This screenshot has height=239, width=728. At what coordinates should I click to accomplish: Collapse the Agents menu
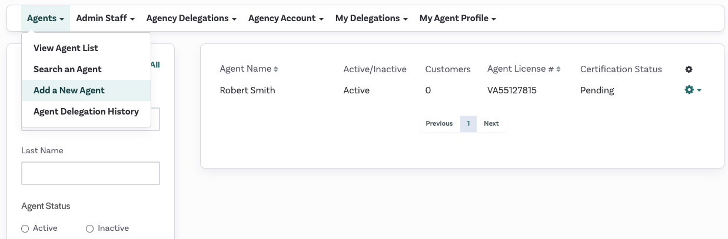[x=46, y=18]
